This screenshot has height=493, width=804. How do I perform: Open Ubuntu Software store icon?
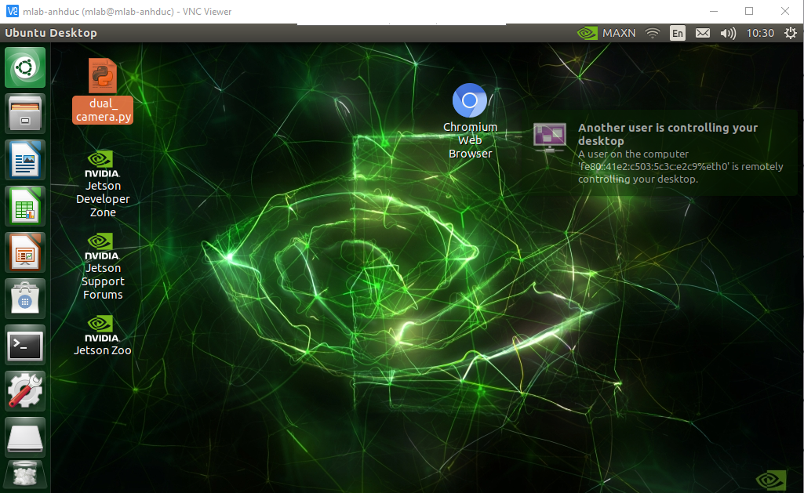pyautogui.click(x=25, y=299)
